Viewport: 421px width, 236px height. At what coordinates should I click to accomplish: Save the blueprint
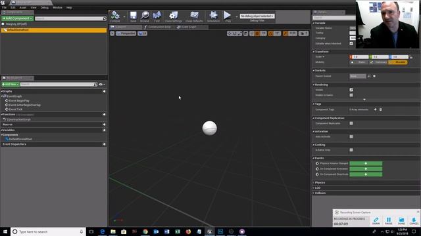point(133,16)
